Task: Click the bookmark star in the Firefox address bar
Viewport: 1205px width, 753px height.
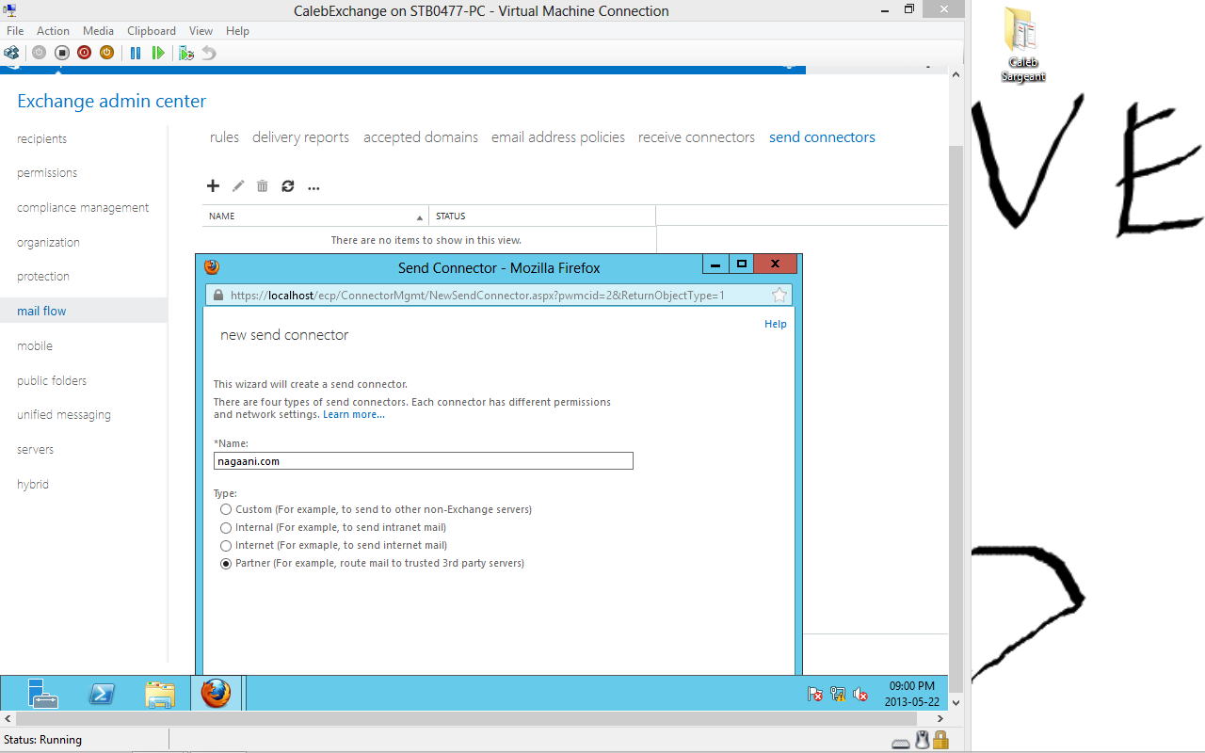Action: 779,295
